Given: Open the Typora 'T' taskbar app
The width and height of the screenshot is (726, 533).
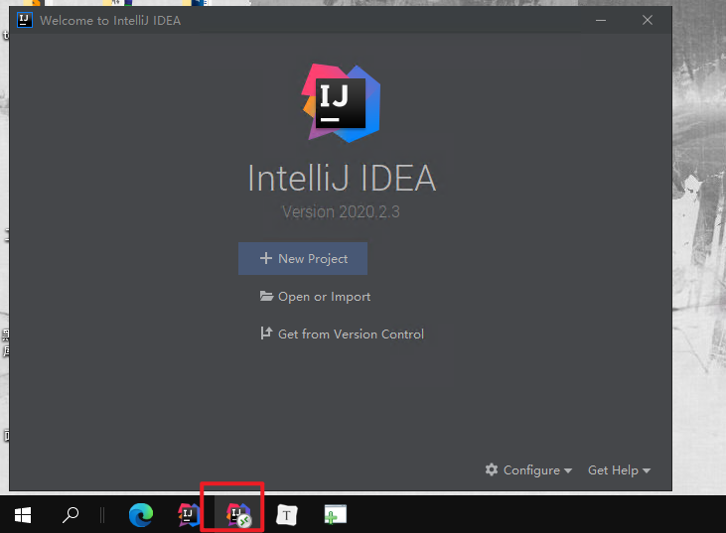Looking at the screenshot, I should pyautogui.click(x=286, y=514).
